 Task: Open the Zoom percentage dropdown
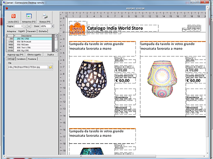(x=52, y=26)
